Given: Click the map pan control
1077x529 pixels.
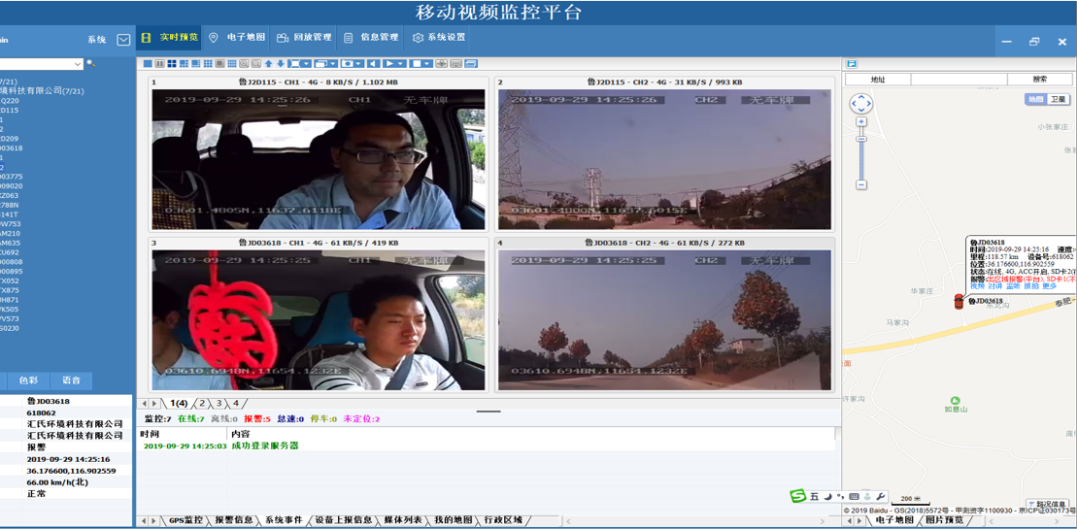Looking at the screenshot, I should (x=860, y=104).
